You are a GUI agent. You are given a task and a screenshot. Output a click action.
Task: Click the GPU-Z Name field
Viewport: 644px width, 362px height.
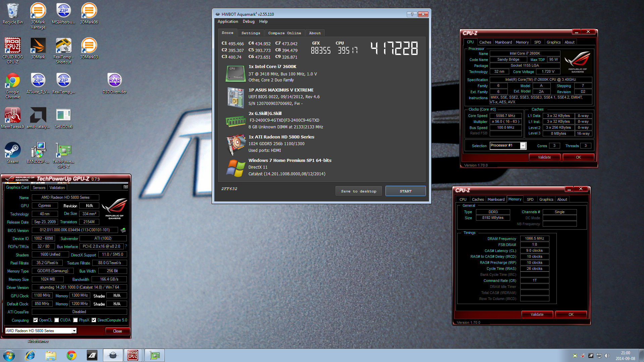65,197
